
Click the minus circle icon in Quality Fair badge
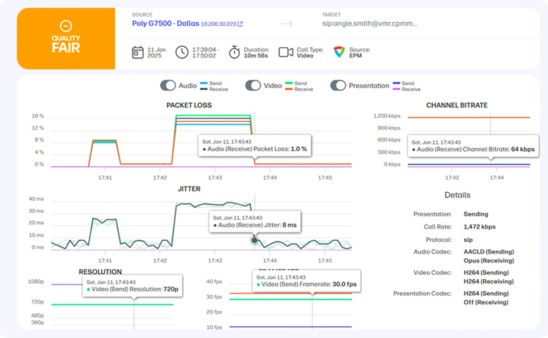(66, 26)
